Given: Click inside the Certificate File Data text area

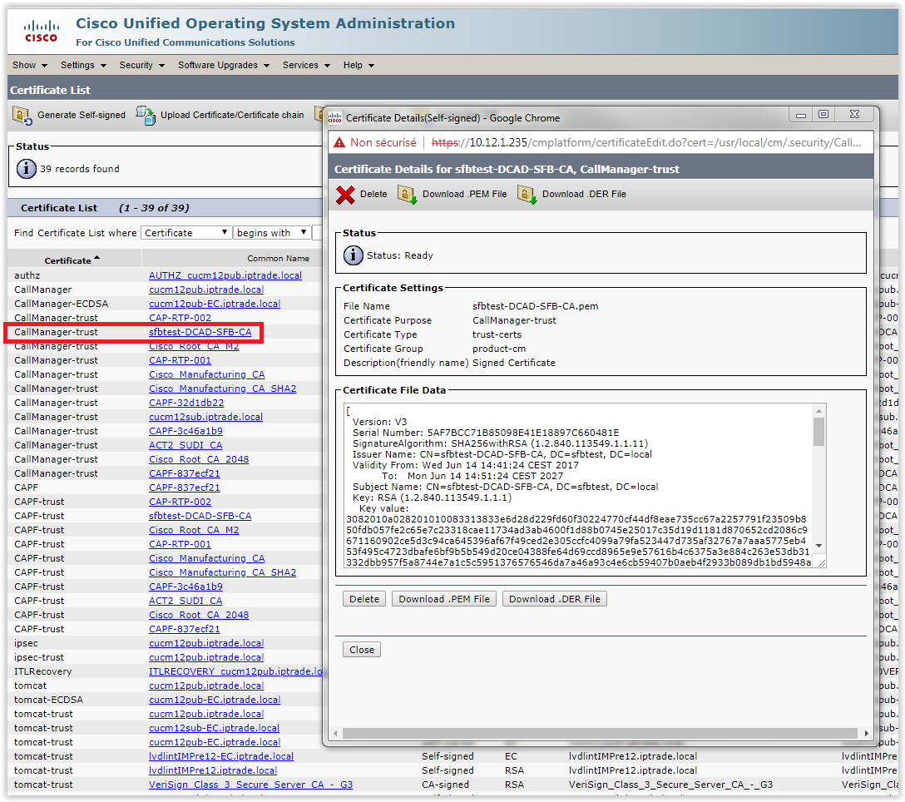Looking at the screenshot, I should [x=580, y=485].
